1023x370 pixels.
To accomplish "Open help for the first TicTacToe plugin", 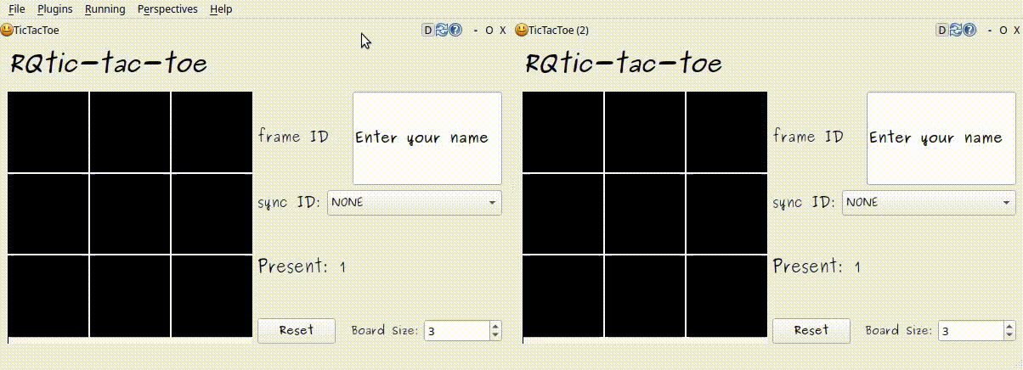I will coord(455,30).
